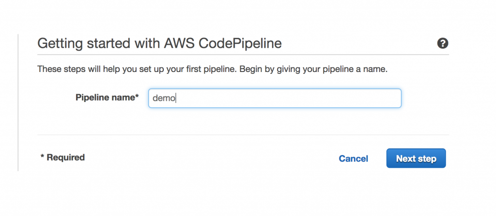The width and height of the screenshot is (496, 216).
Task: Click the '* Required' footnote text
Action: pyautogui.click(x=62, y=158)
